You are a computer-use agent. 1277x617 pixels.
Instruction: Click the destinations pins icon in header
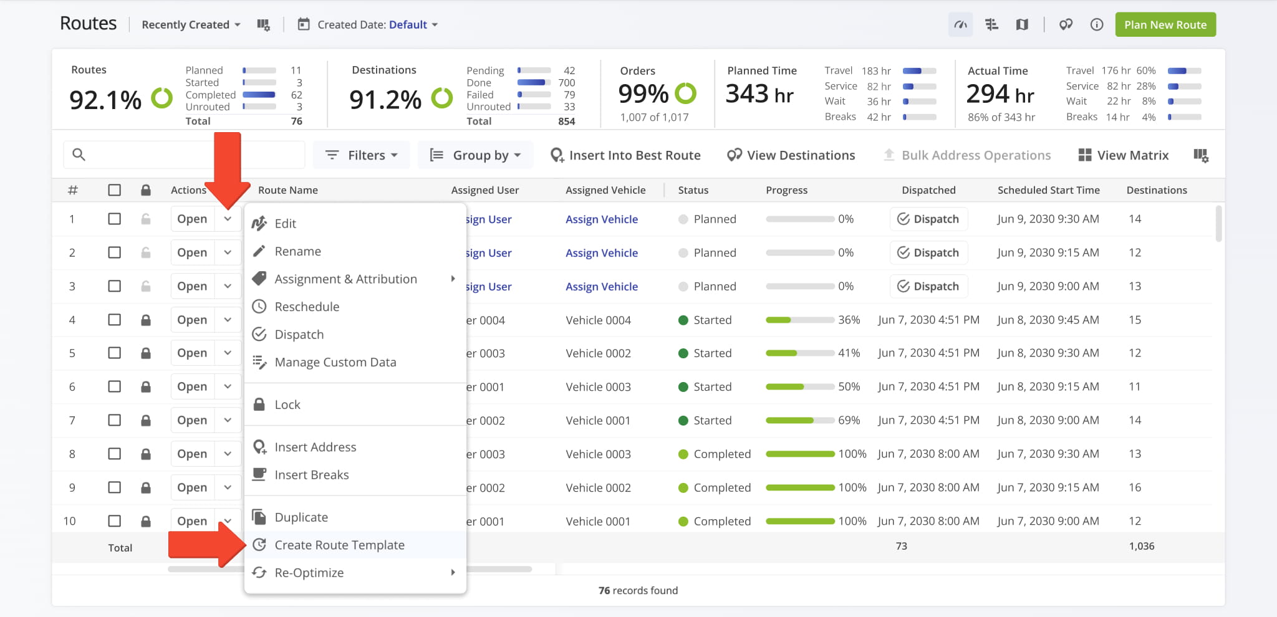[x=1066, y=25]
